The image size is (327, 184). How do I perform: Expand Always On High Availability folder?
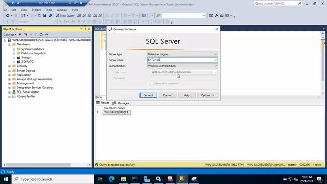[x=9, y=79]
